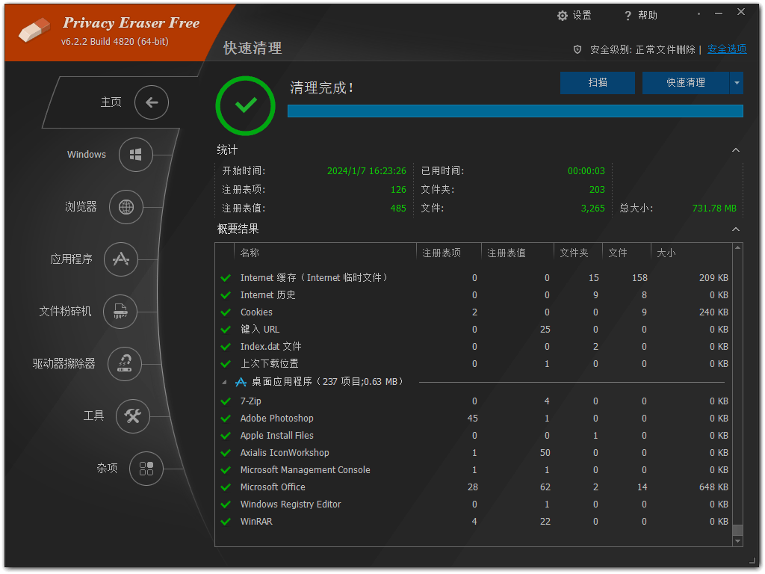Click the blue progress bar
765x574 pixels.
coord(515,111)
